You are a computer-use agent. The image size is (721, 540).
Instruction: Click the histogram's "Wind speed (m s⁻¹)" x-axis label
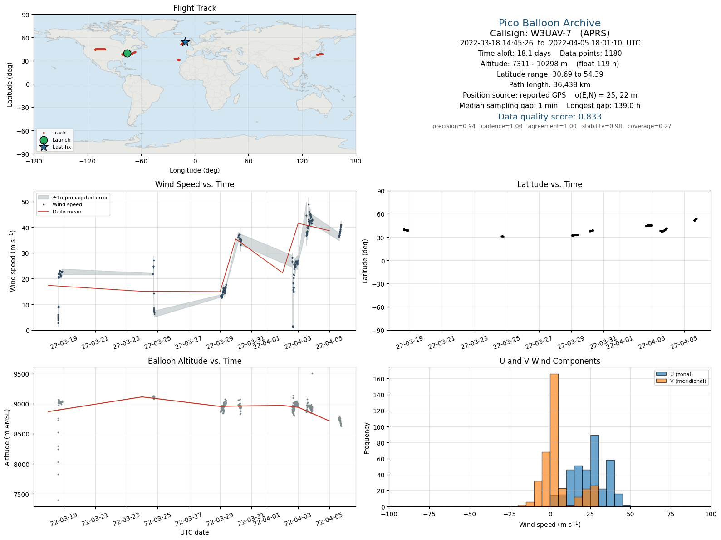coord(549,525)
